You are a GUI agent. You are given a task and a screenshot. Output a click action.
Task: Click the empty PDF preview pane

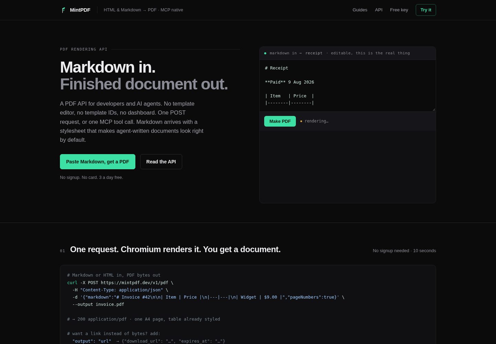(348, 167)
